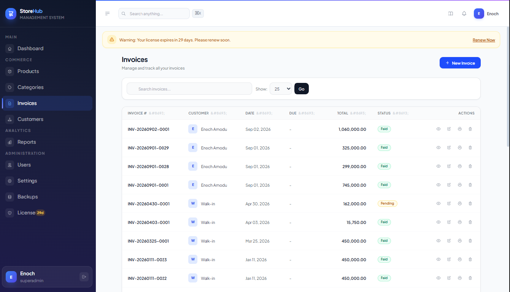Open Reports in sidebar
This screenshot has width=510, height=292.
(47, 142)
